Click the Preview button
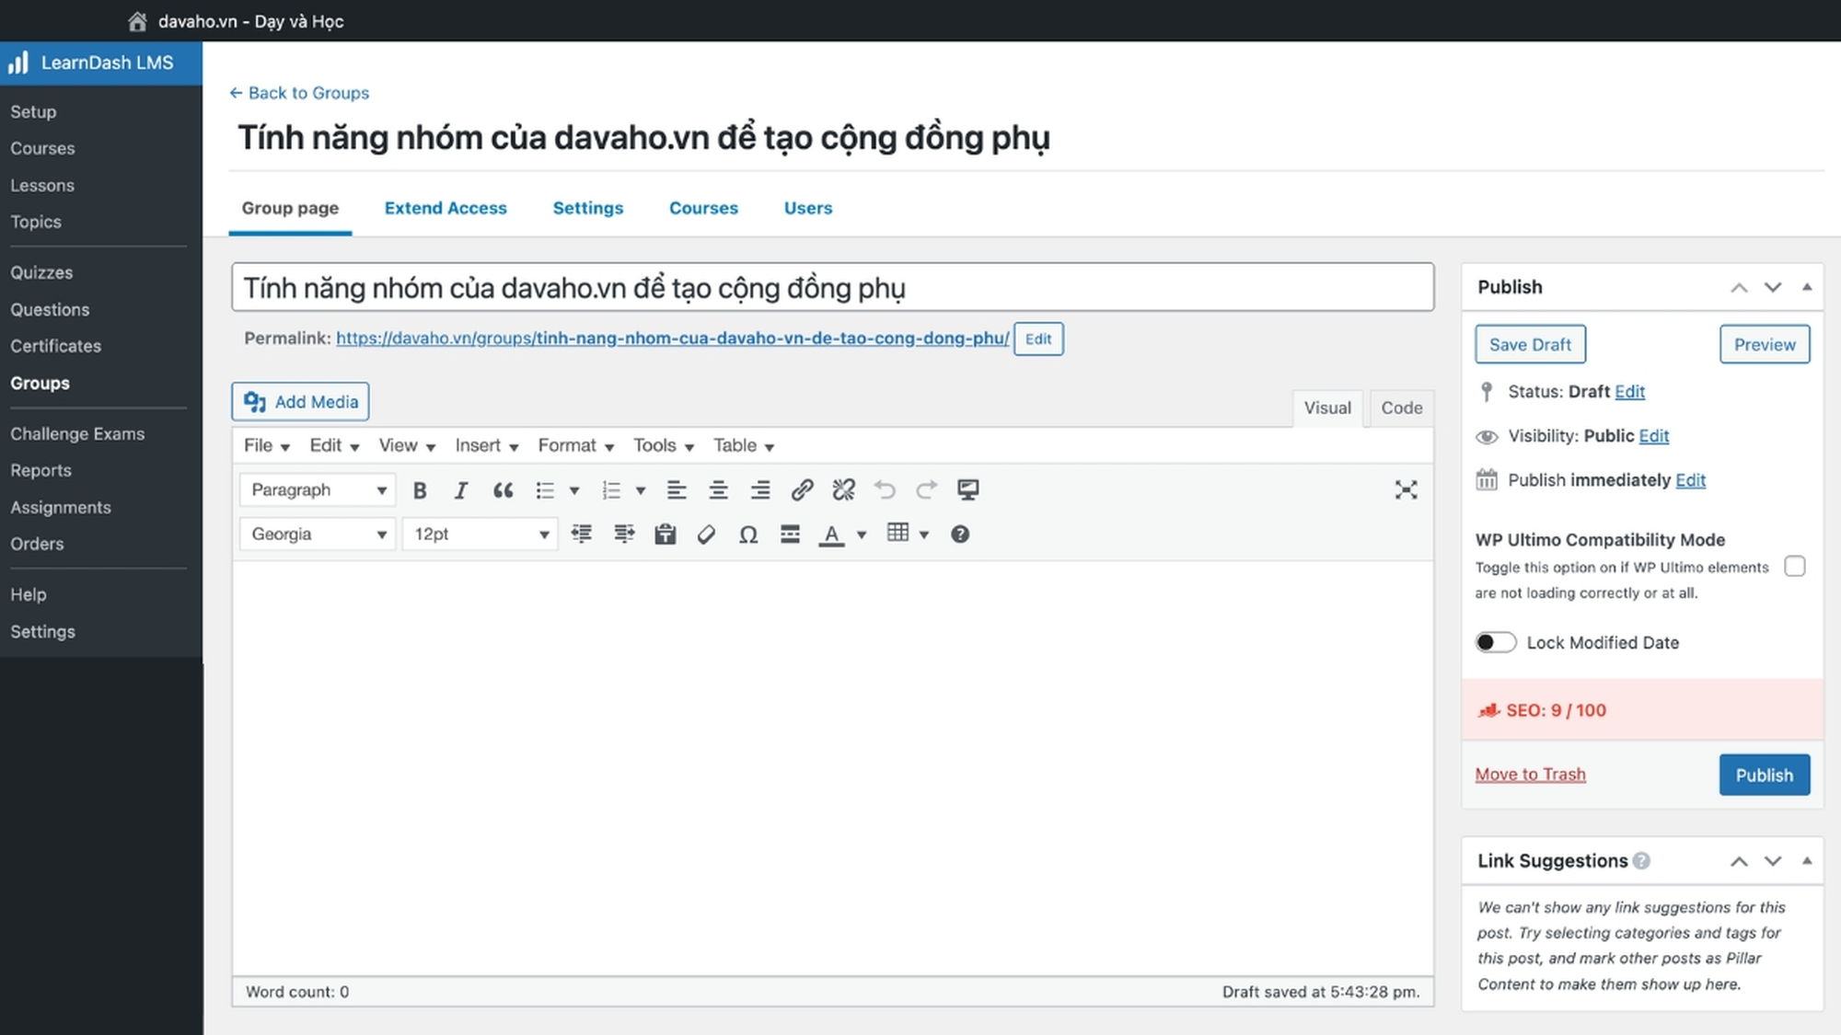The height and width of the screenshot is (1035, 1841). (1765, 344)
